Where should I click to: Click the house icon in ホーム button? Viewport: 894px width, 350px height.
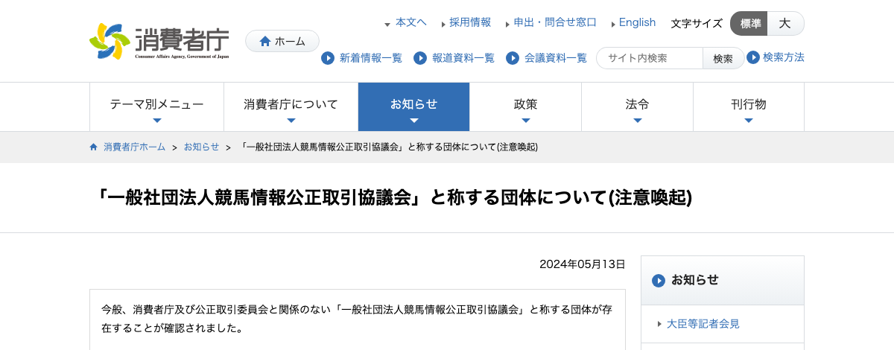[x=265, y=42]
